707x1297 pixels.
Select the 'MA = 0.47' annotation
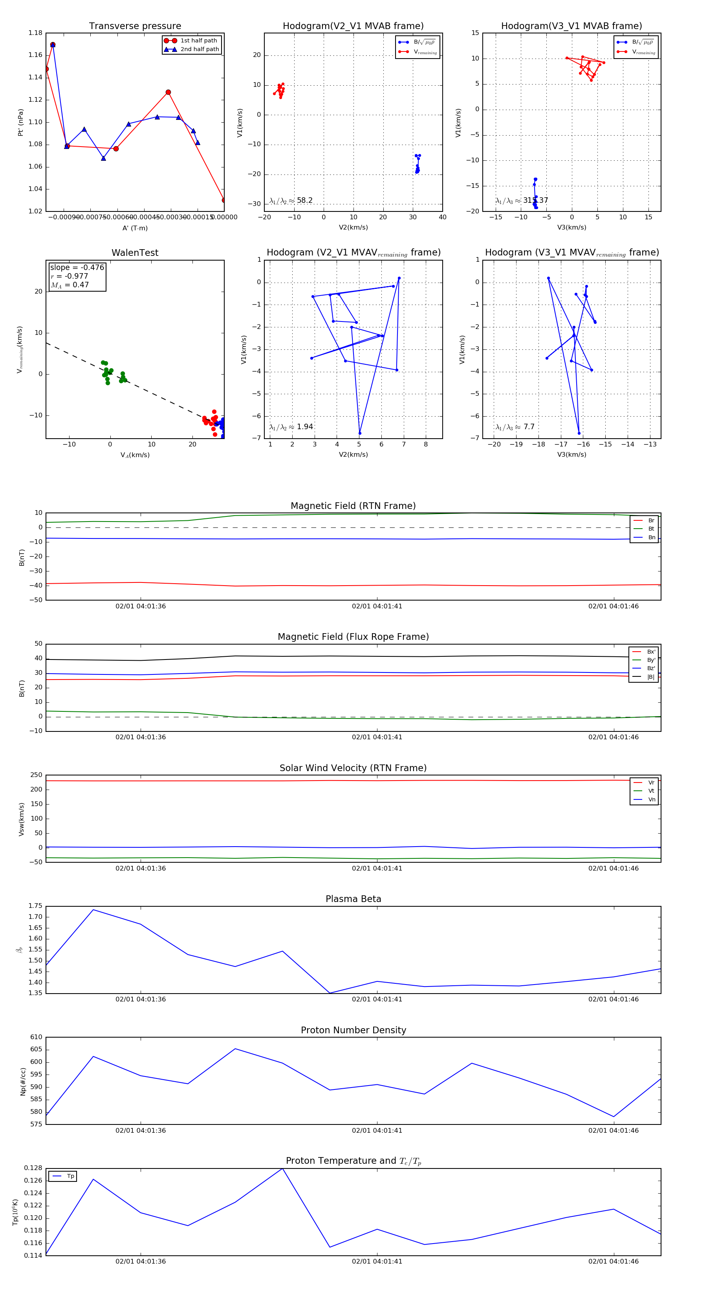click(70, 285)
